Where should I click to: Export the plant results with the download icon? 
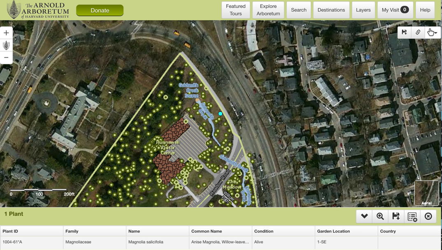pos(396,216)
